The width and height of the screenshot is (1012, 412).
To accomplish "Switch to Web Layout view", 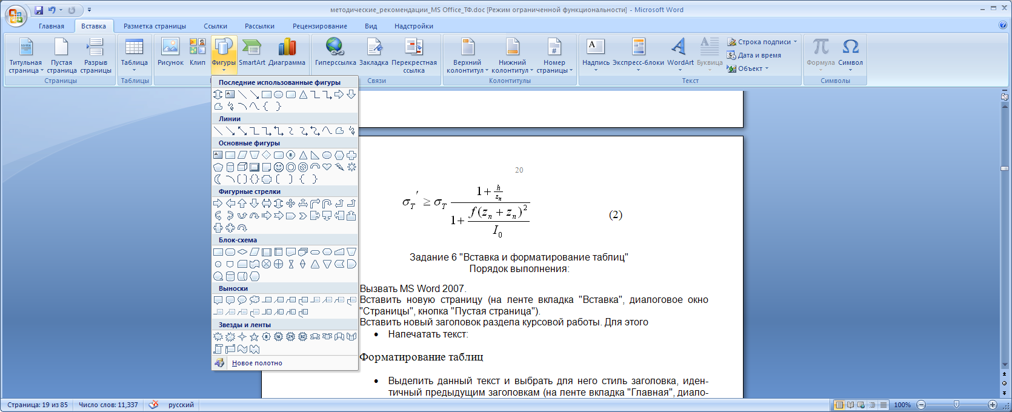I will tap(861, 405).
